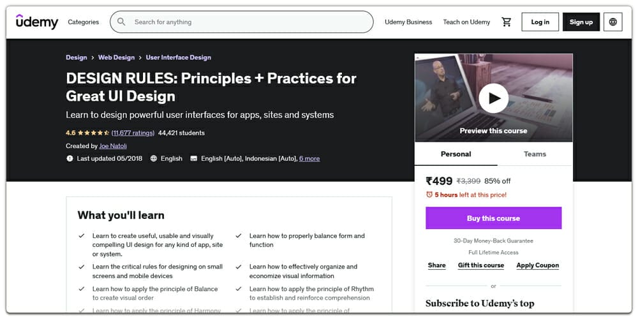Click the 'principle of Balance' learning item
638x319 pixels.
(x=155, y=293)
